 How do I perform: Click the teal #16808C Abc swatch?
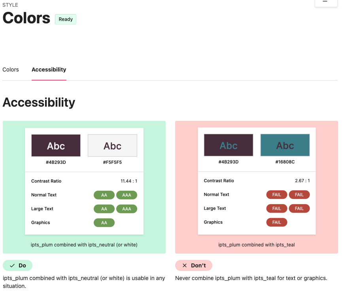[x=285, y=145]
